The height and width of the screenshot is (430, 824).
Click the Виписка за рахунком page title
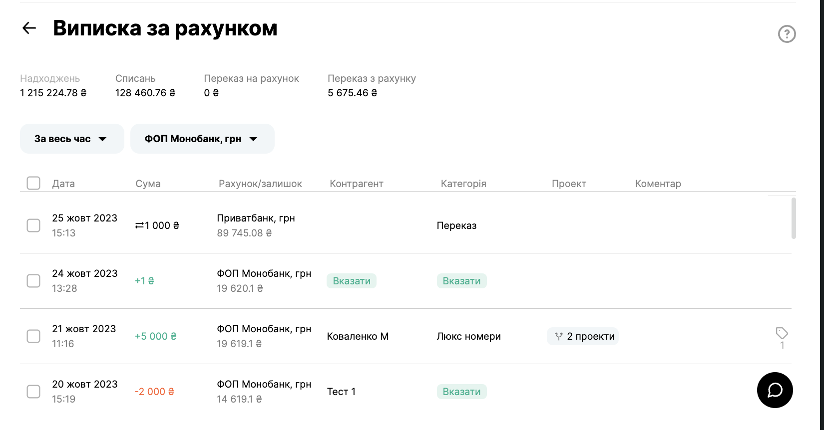(x=165, y=28)
